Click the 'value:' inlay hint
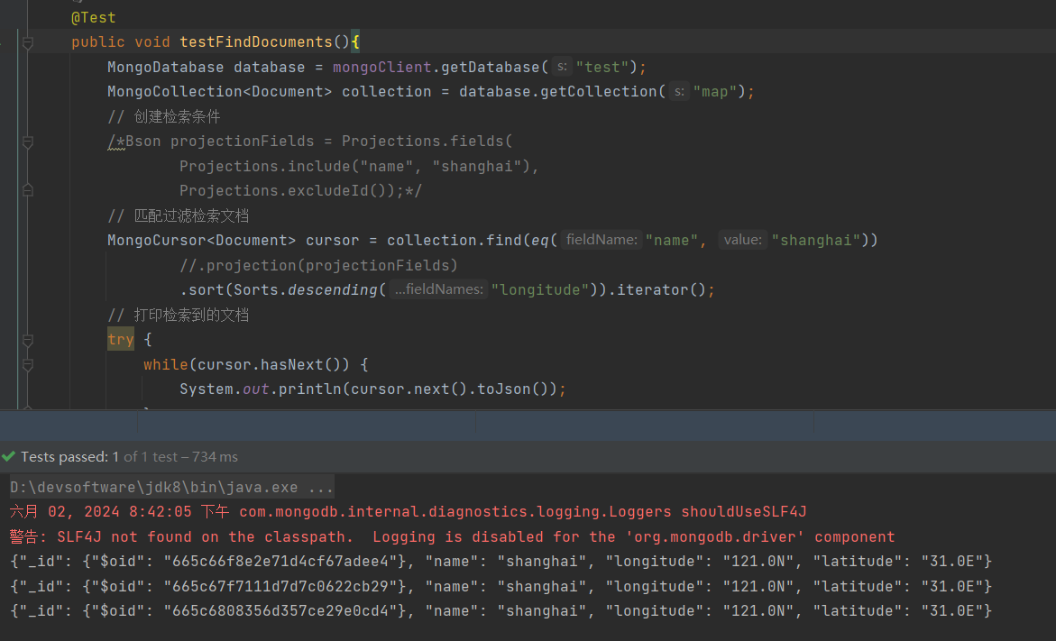This screenshot has height=641, width=1056. (x=743, y=240)
